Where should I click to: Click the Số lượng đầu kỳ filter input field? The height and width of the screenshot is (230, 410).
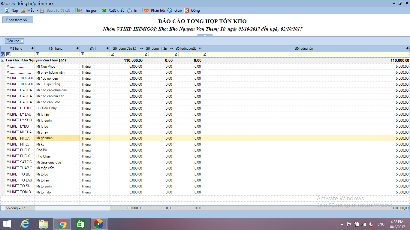[129, 54]
